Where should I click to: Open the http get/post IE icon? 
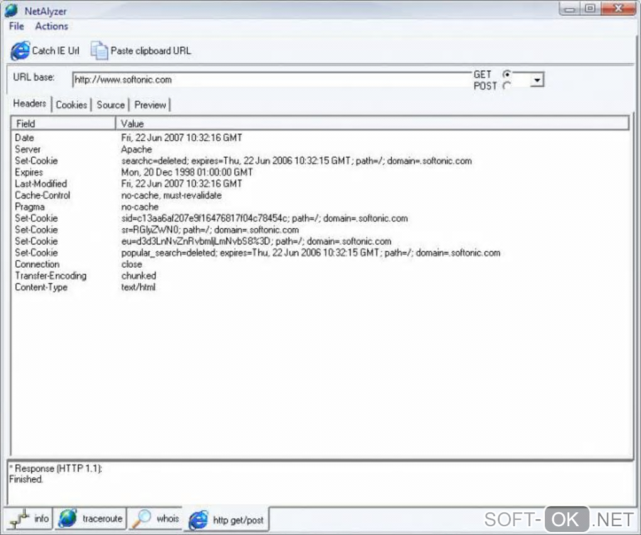click(199, 520)
